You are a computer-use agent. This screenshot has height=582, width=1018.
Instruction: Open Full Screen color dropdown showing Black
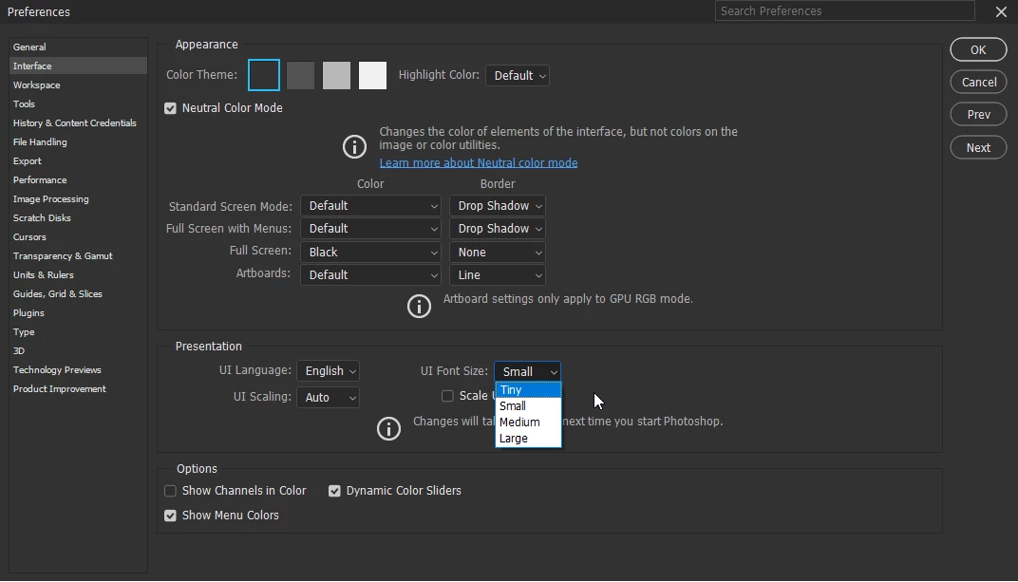[370, 252]
